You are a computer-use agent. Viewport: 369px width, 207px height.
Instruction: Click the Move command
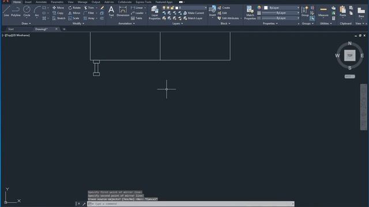click(x=58, y=7)
